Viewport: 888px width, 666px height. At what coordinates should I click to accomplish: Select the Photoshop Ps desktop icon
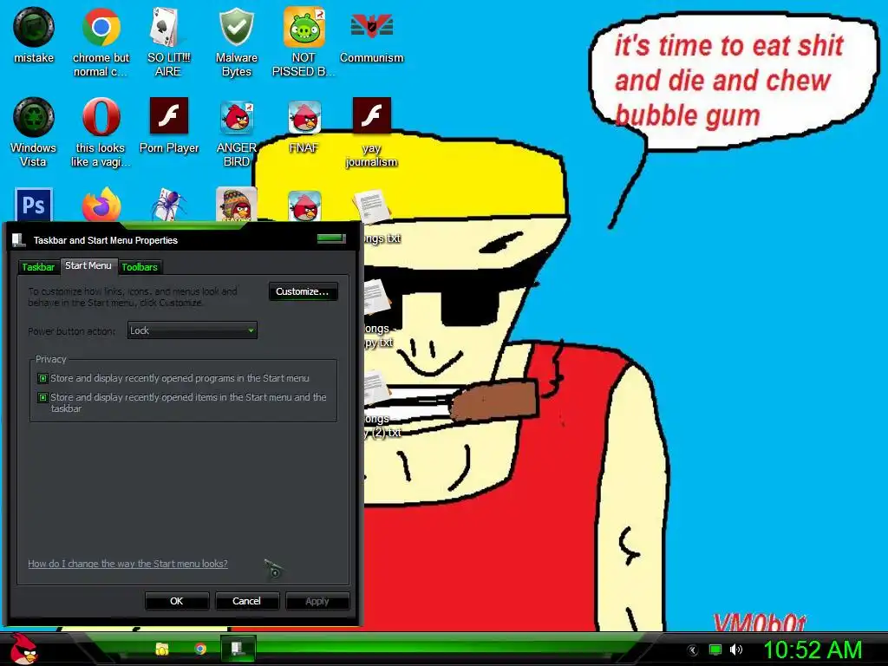click(x=34, y=205)
